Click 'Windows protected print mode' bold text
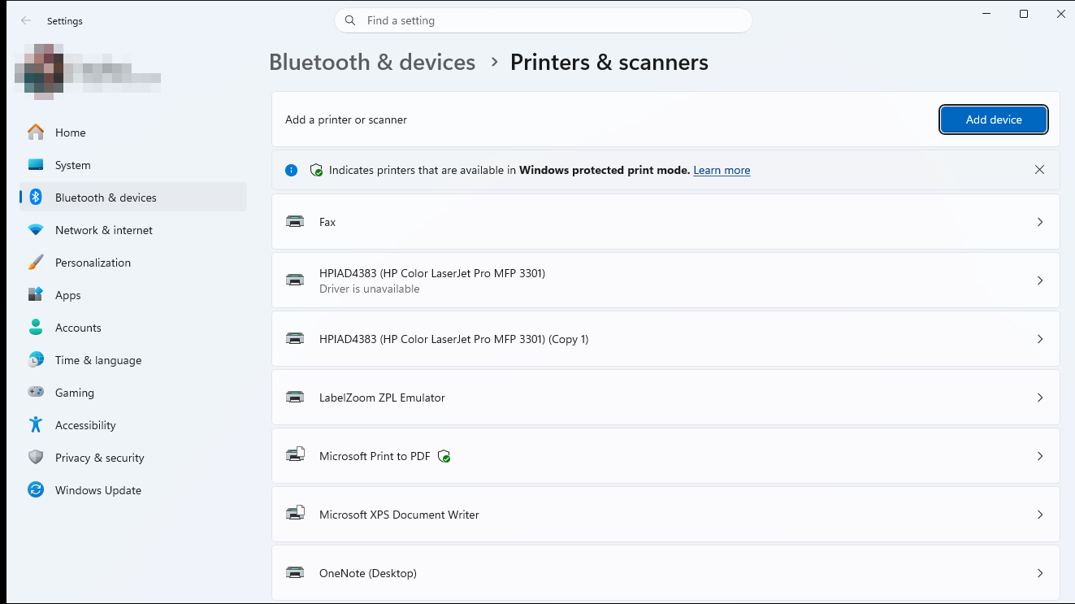This screenshot has width=1075, height=604. click(x=605, y=170)
